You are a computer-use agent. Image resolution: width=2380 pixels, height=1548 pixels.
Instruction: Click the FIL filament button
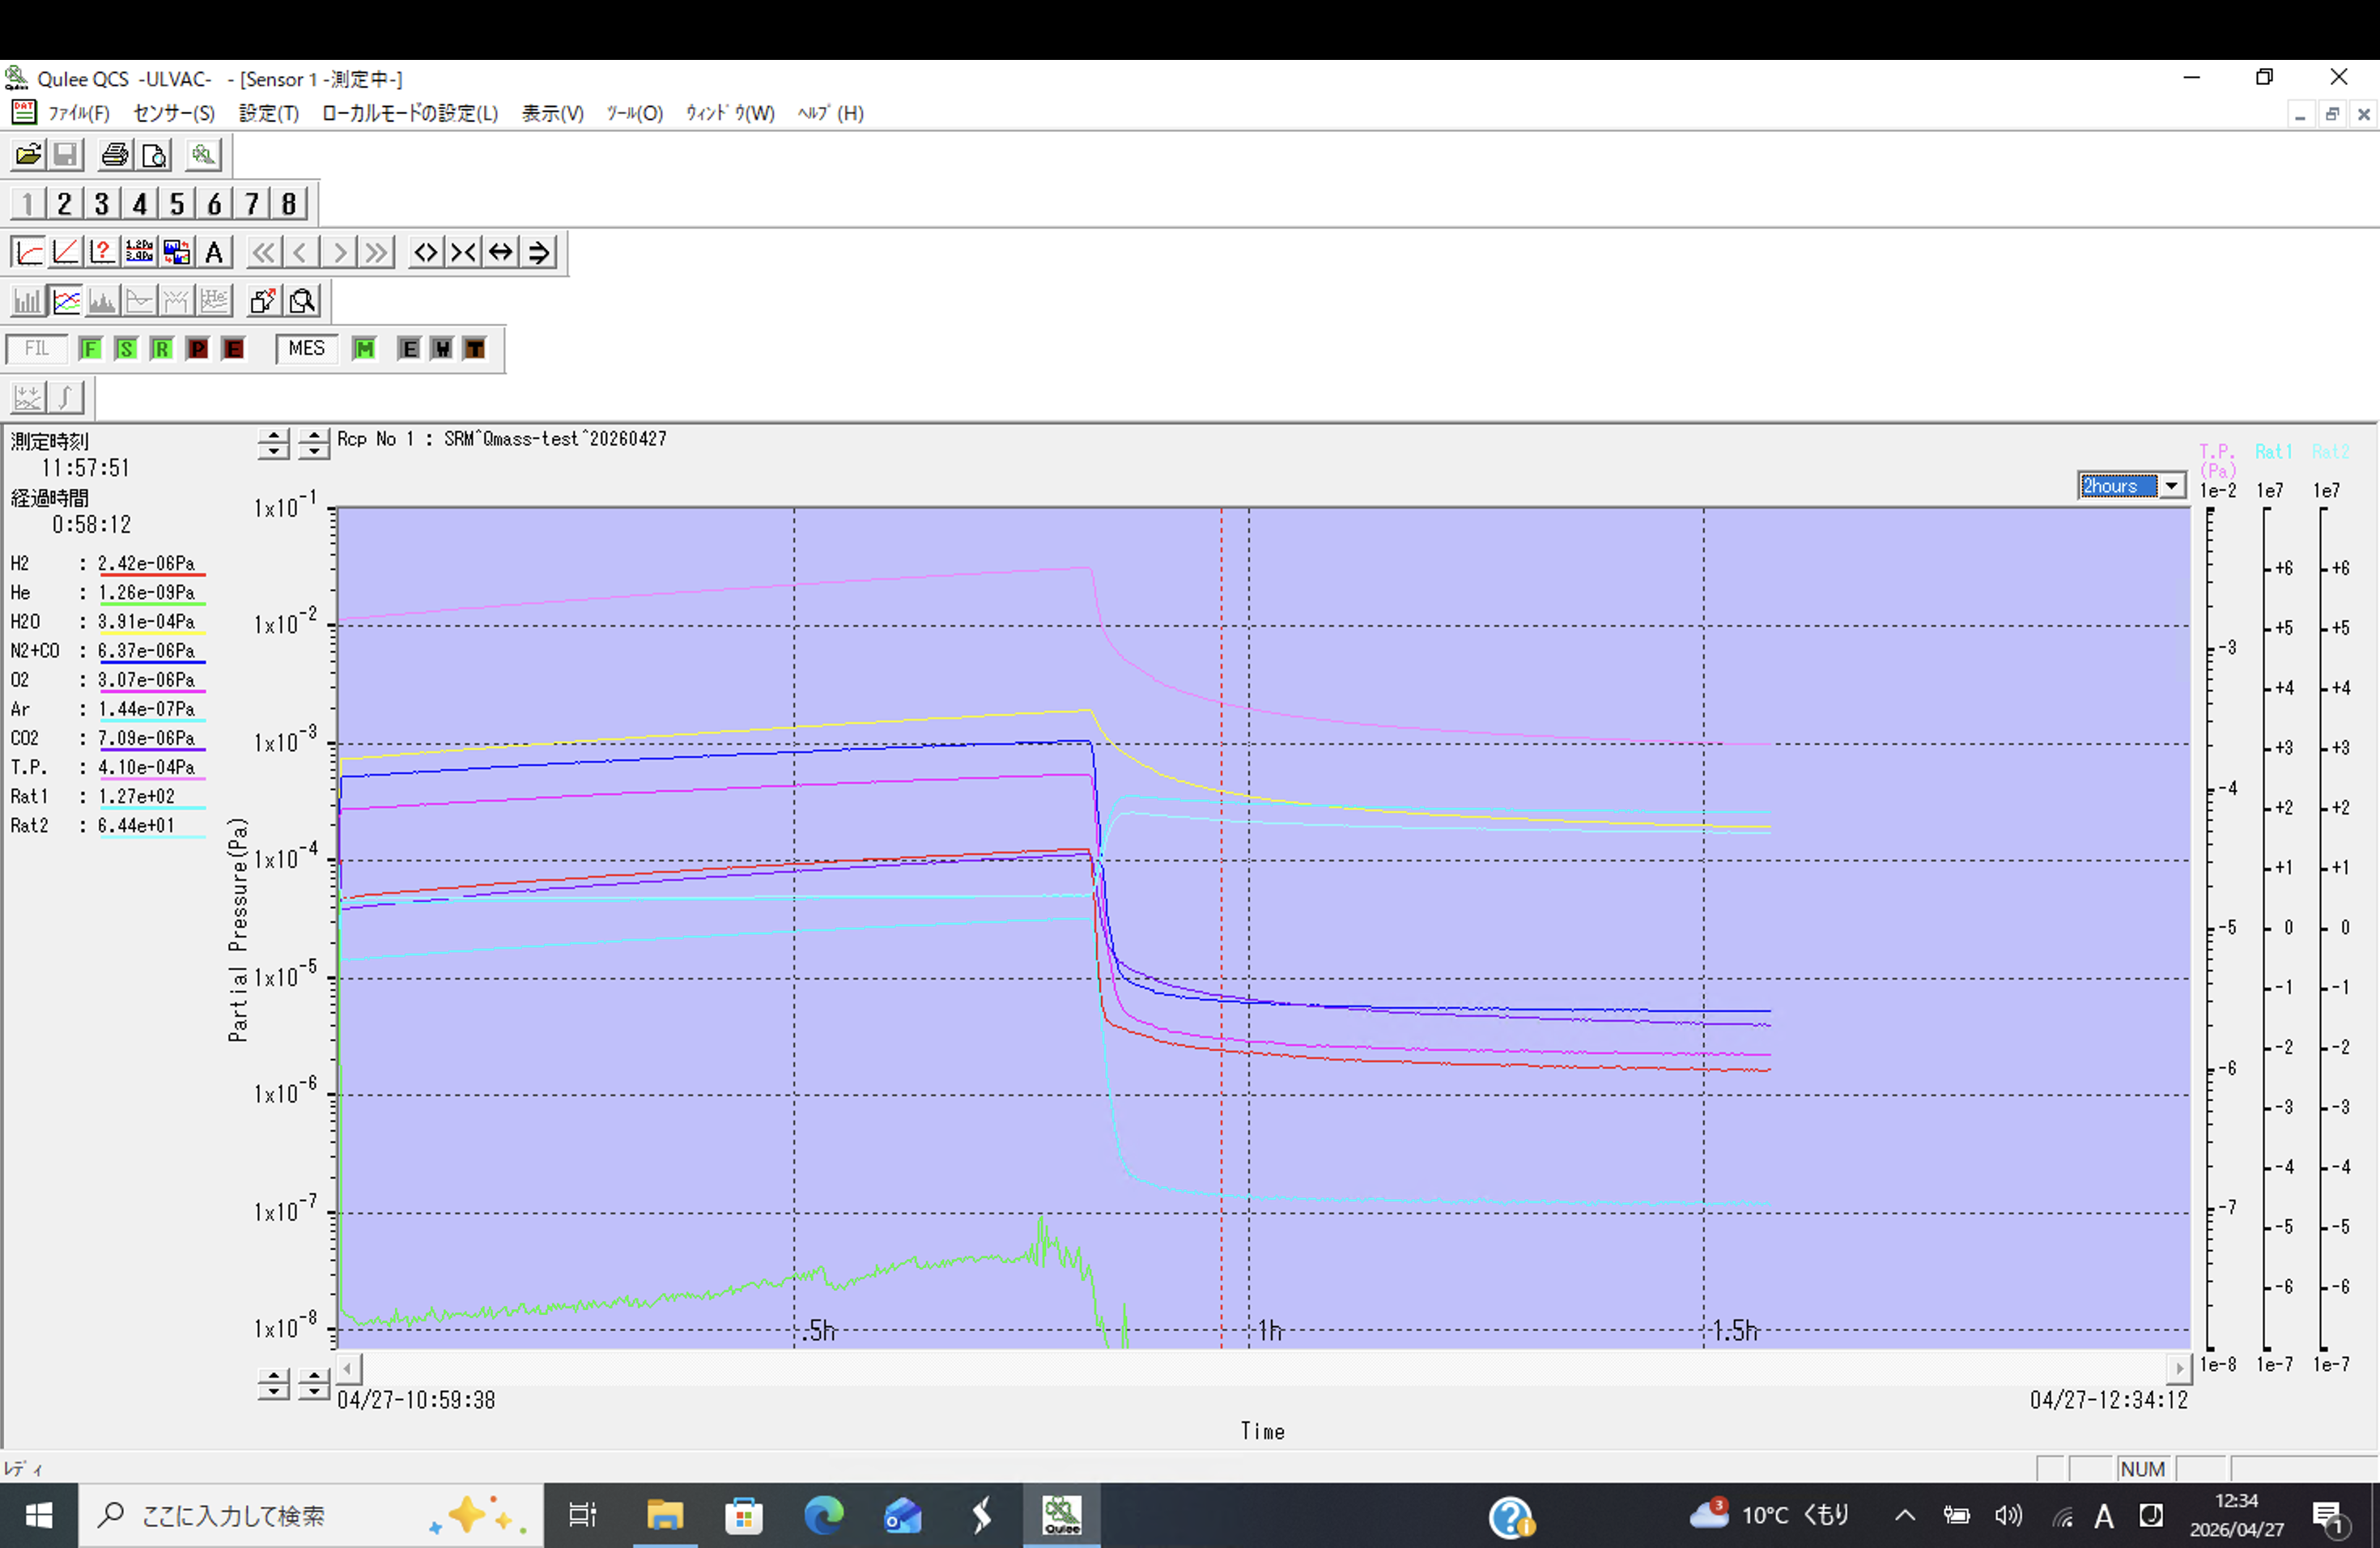pos(37,349)
